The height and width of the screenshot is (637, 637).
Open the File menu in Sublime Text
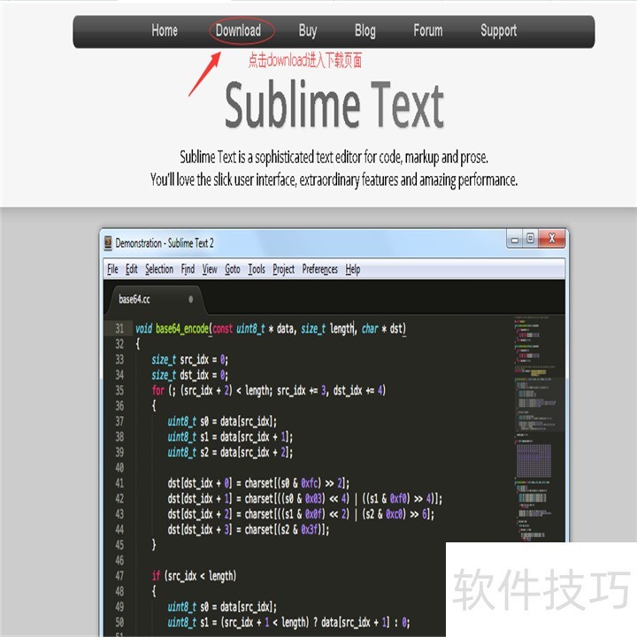point(112,269)
